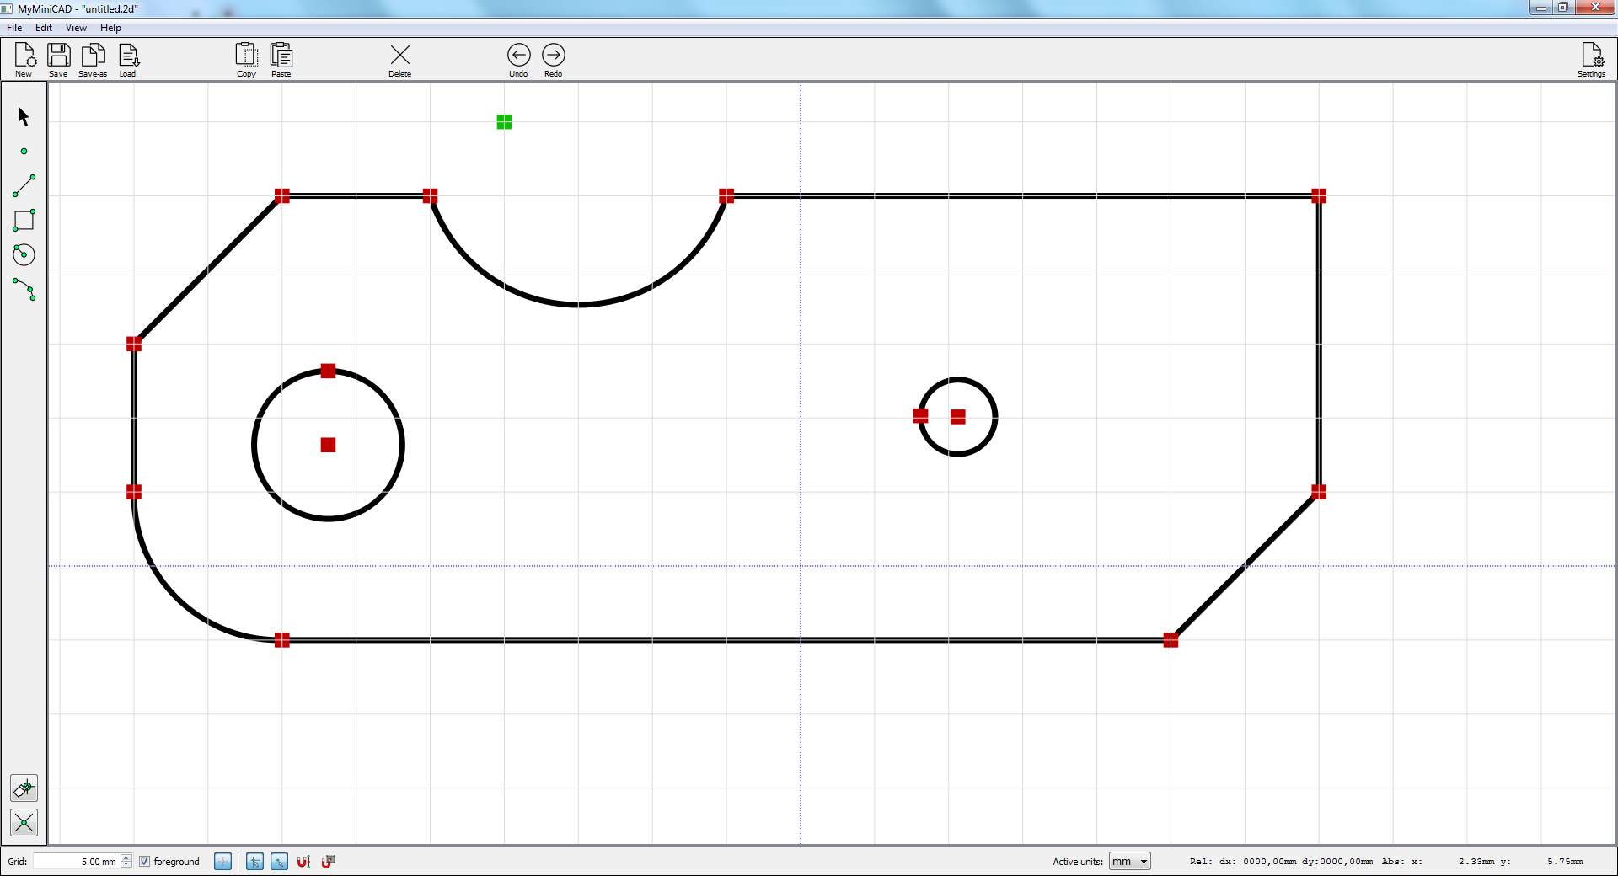The width and height of the screenshot is (1618, 876).
Task: Select the arrow pointer tool
Action: tap(24, 116)
